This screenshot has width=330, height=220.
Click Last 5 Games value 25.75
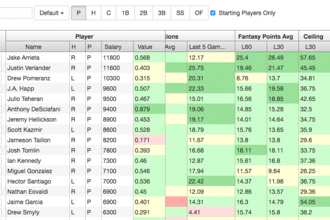point(211,68)
